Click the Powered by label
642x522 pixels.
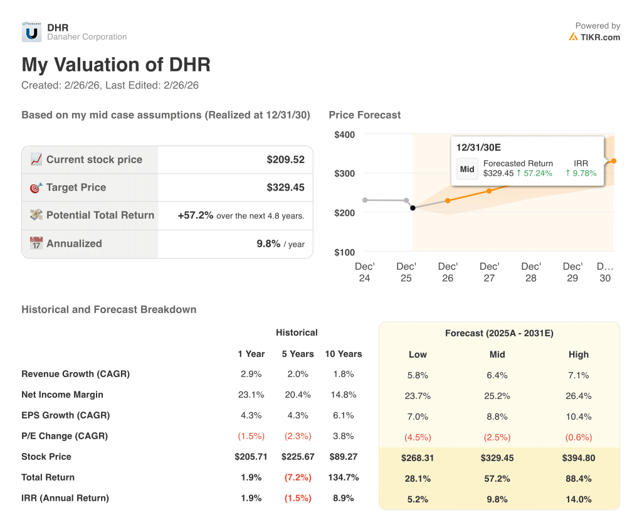point(597,26)
